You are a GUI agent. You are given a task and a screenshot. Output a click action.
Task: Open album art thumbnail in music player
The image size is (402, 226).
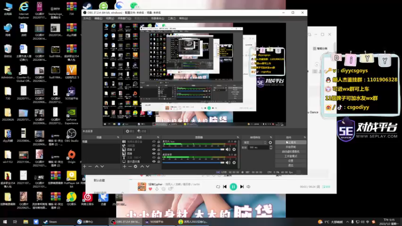point(142,186)
